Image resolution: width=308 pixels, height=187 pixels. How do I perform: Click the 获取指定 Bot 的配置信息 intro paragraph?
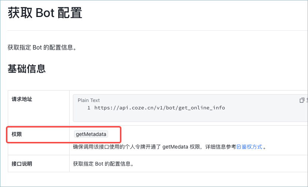pyautogui.click(x=42, y=47)
